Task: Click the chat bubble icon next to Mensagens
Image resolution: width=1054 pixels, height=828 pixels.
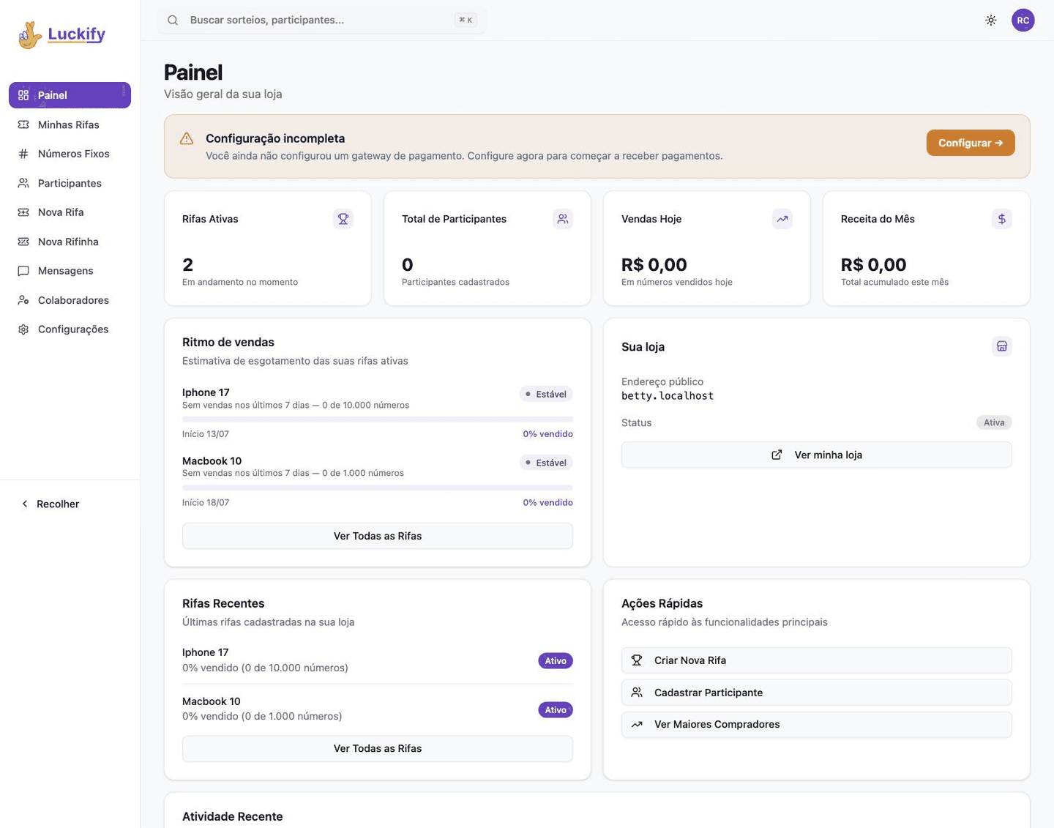Action: pos(23,271)
